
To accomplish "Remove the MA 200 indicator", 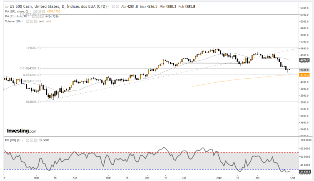I will (x=43, y=11).
